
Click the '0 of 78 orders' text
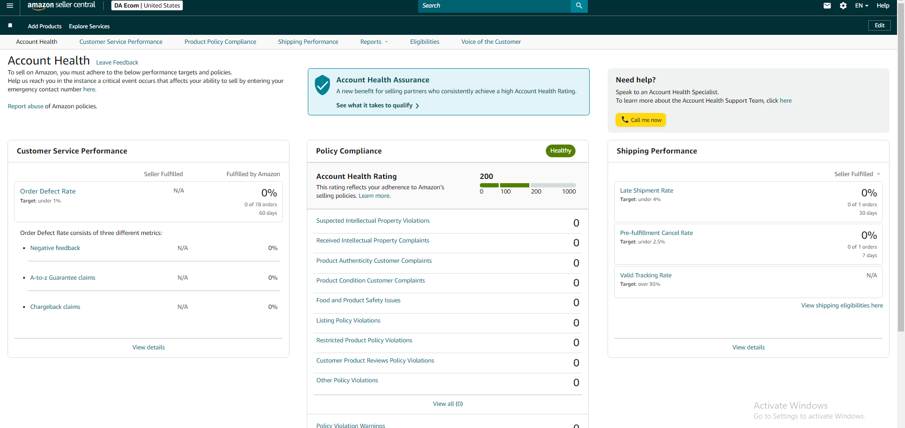click(261, 205)
